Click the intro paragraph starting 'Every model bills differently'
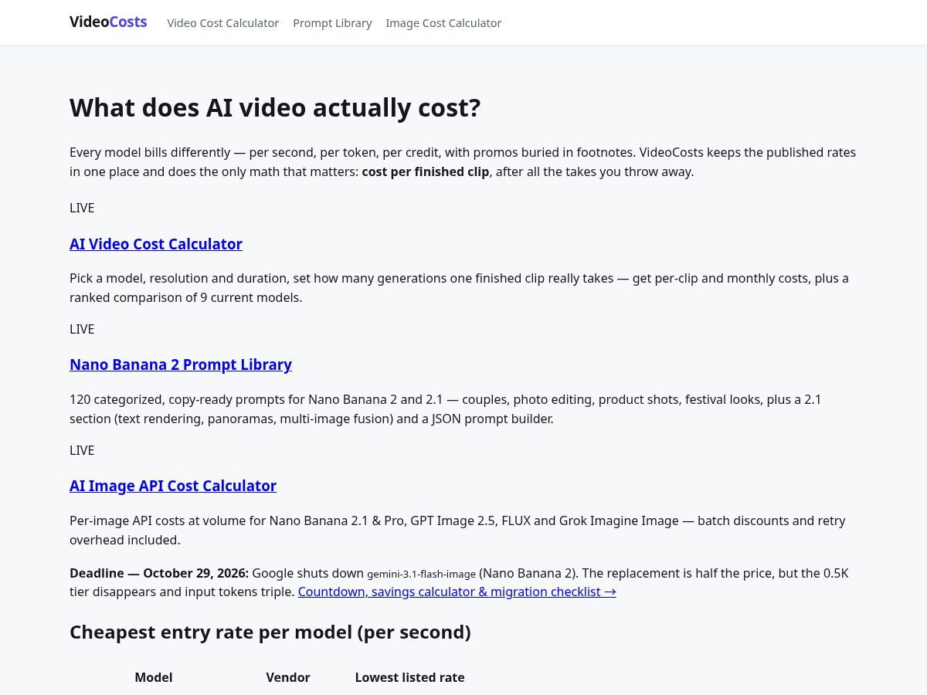The width and height of the screenshot is (927, 695). click(x=463, y=162)
